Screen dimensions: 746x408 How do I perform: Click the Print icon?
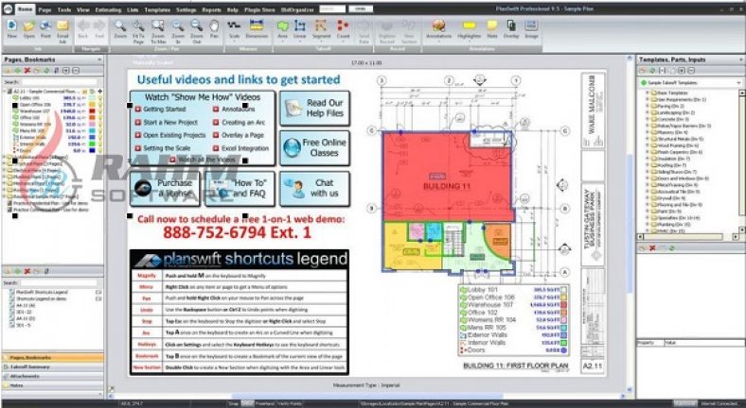point(45,26)
